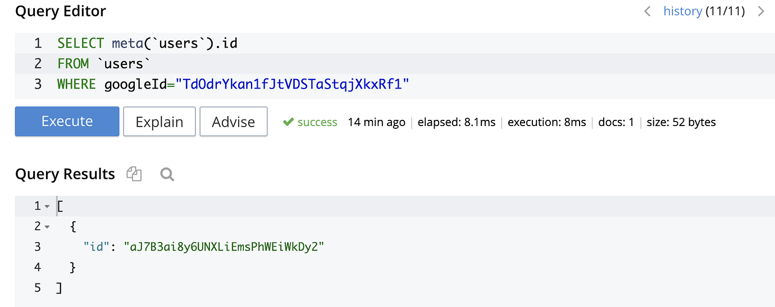
Task: Open the query history link
Action: [x=682, y=11]
